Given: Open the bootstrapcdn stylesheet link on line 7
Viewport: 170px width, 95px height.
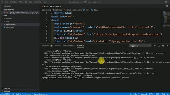Looking at the screenshot, I should (129, 34).
